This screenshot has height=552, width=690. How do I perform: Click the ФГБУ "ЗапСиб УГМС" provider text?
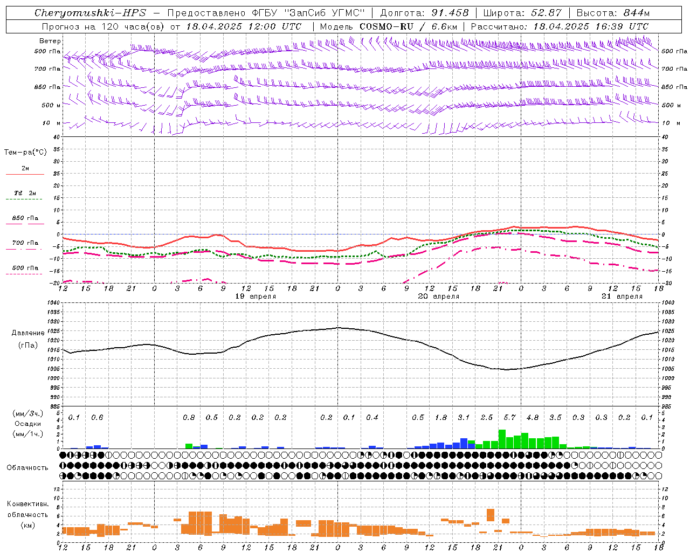(x=307, y=13)
